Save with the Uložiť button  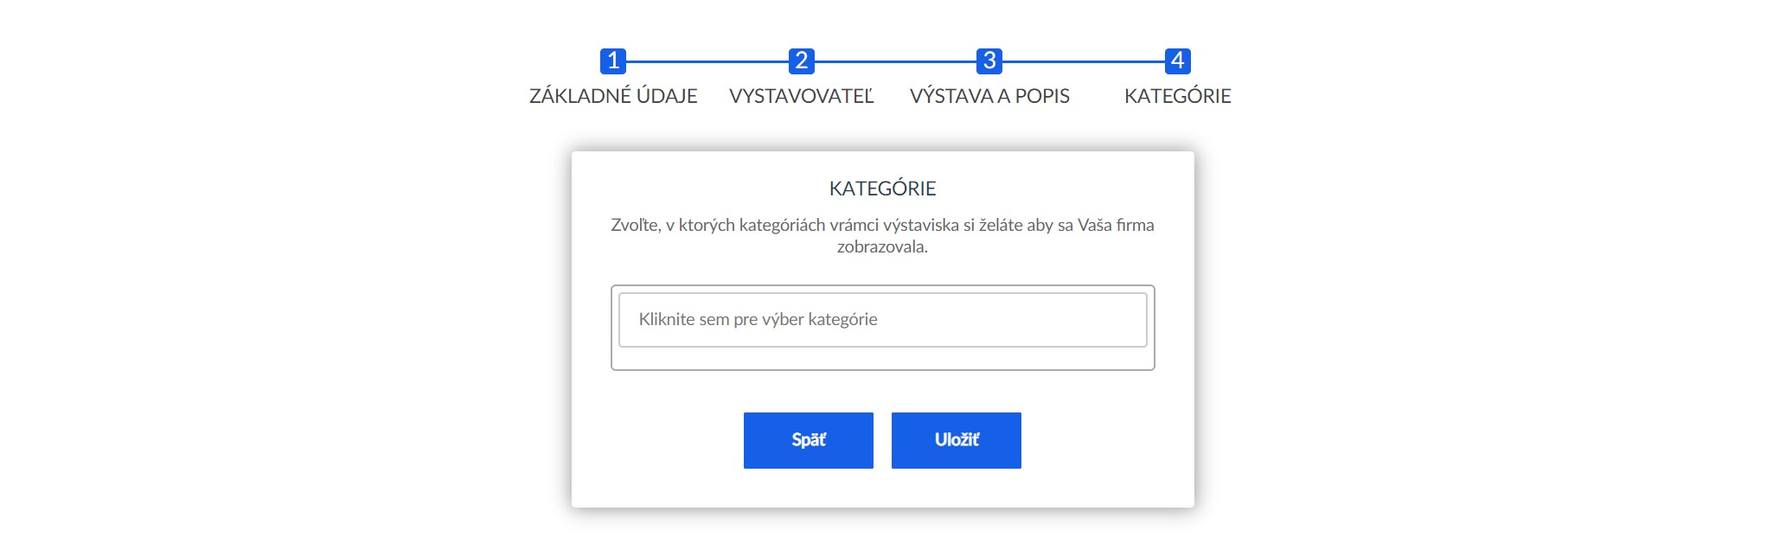coord(957,440)
